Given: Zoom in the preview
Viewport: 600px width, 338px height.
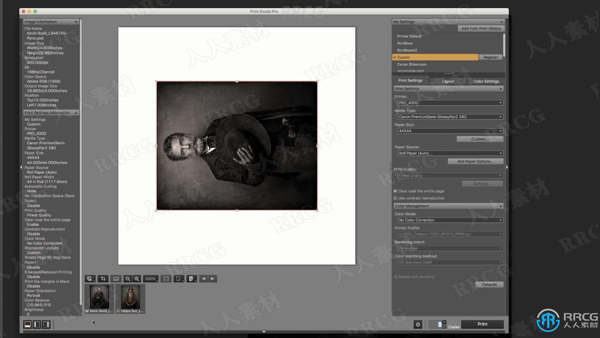Looking at the screenshot, I should pyautogui.click(x=137, y=279).
